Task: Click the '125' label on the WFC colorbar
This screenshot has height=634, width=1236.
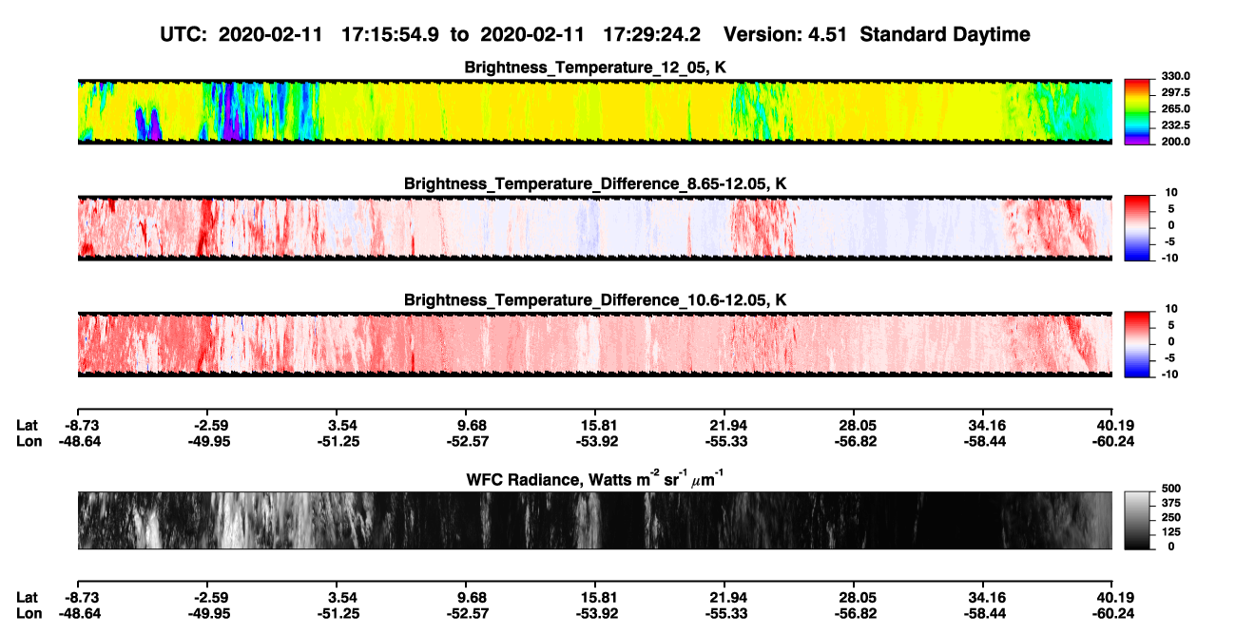Action: [1171, 532]
